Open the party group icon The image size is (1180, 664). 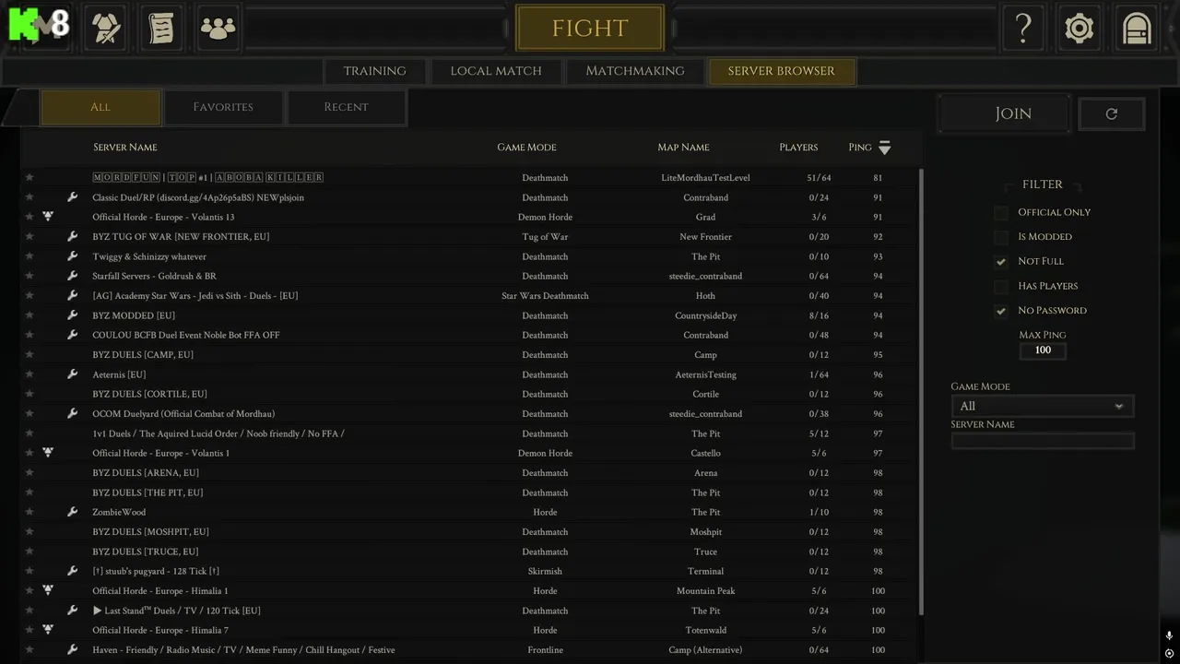tap(218, 29)
